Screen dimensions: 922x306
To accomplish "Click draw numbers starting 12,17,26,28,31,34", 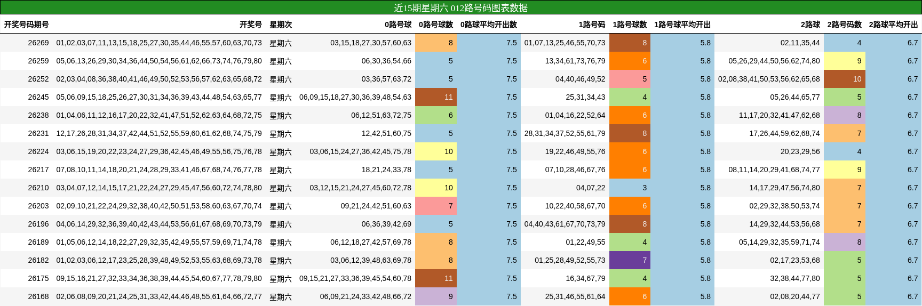I will [x=159, y=133].
